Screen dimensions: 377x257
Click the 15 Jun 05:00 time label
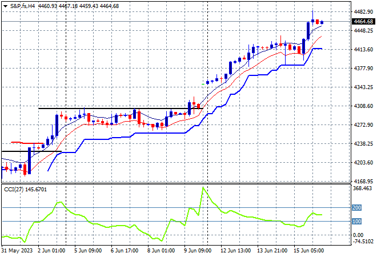[x=308, y=251]
